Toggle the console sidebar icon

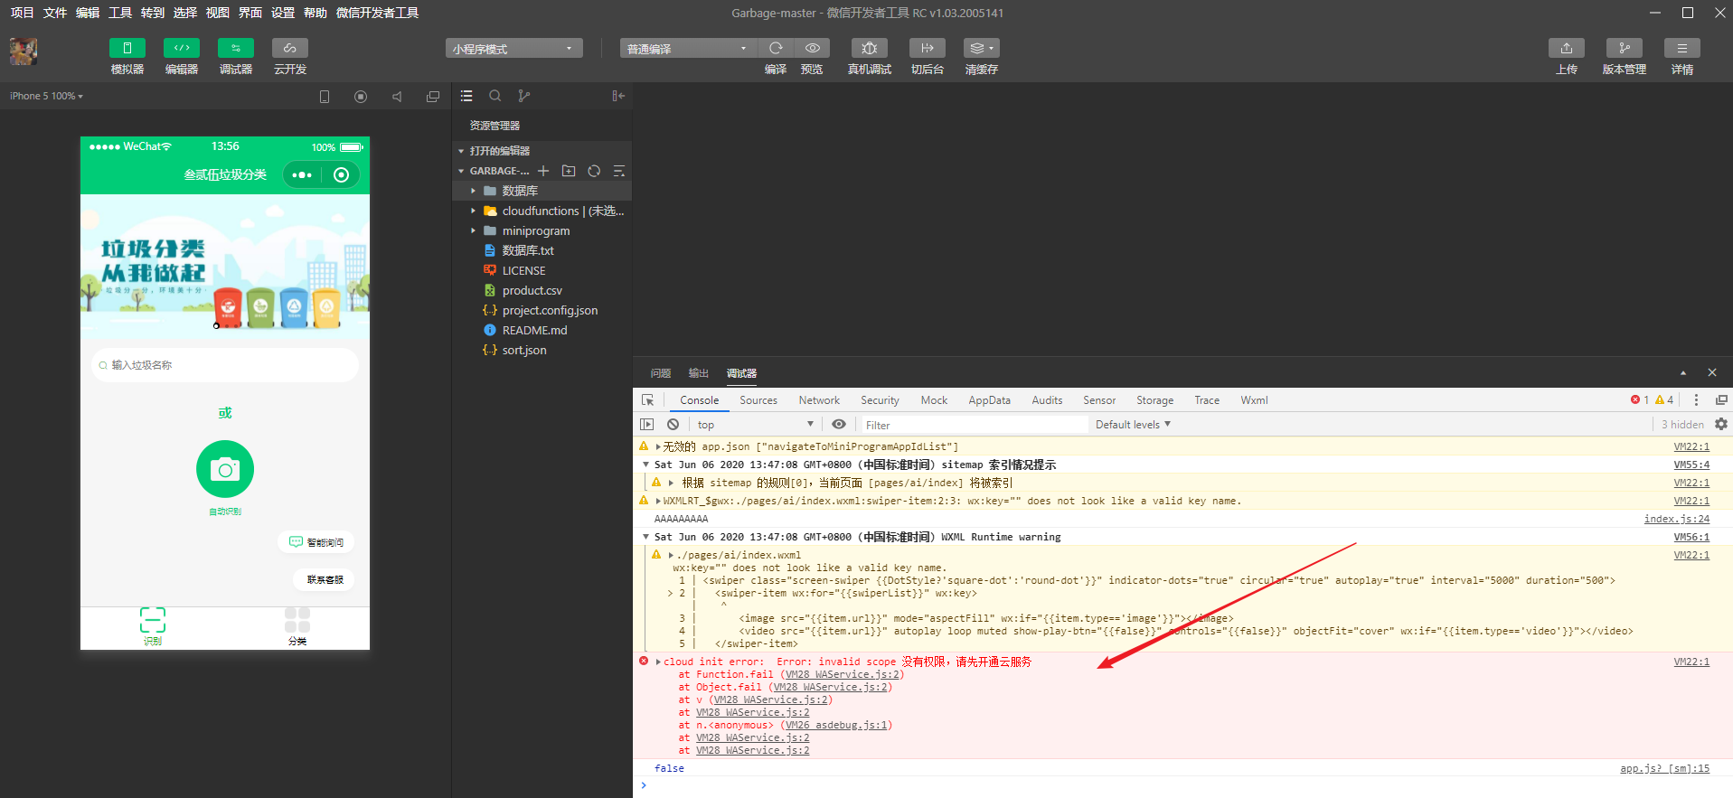[x=646, y=424]
